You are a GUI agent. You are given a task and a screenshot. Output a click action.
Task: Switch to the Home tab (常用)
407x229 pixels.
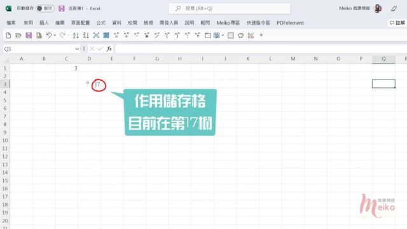pyautogui.click(x=28, y=23)
